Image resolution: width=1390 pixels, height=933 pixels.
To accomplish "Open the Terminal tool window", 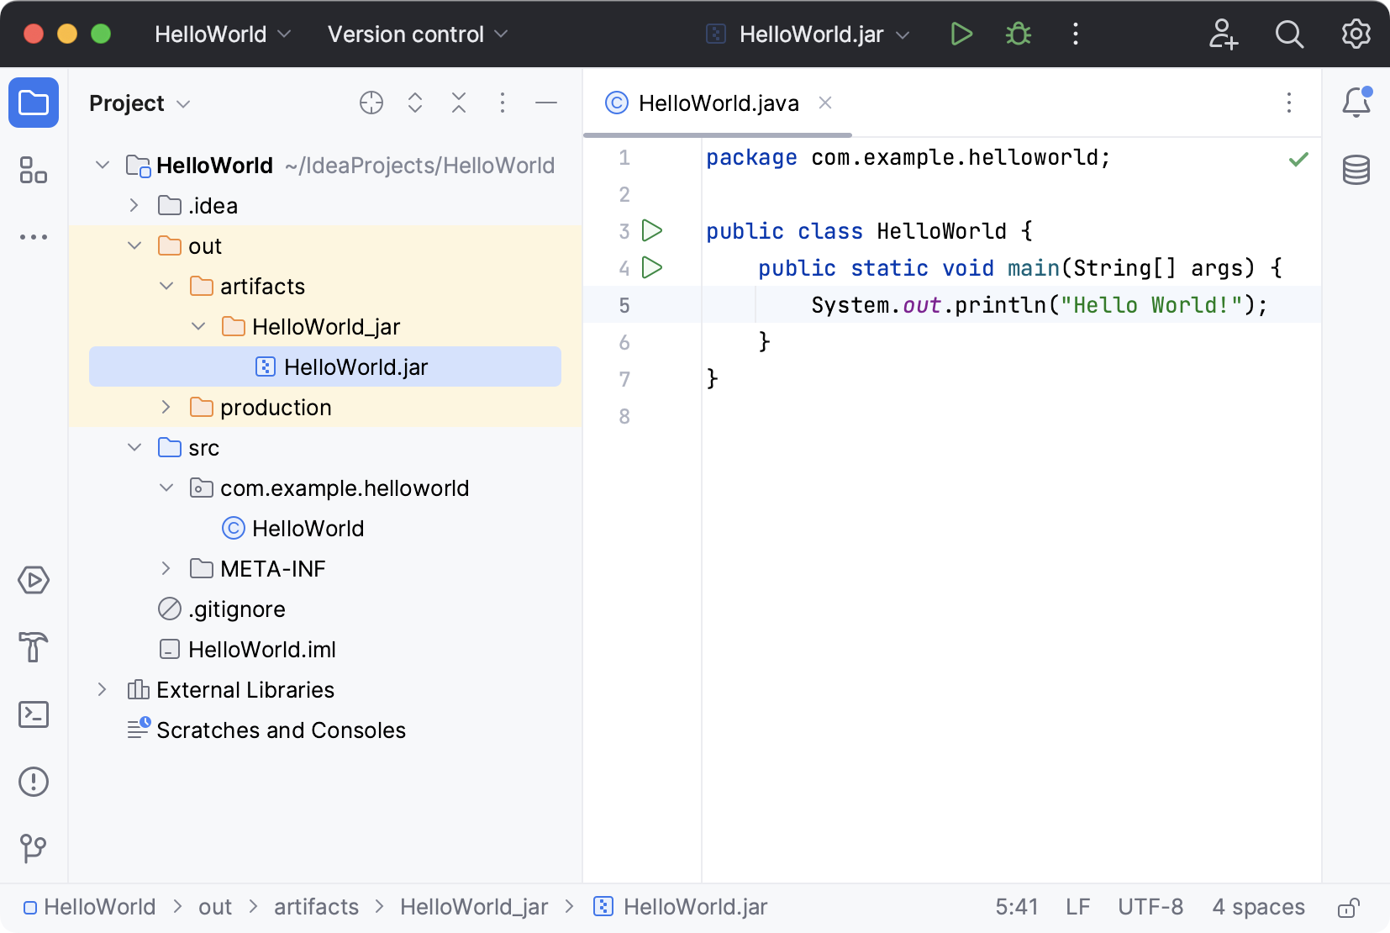I will 34,714.
